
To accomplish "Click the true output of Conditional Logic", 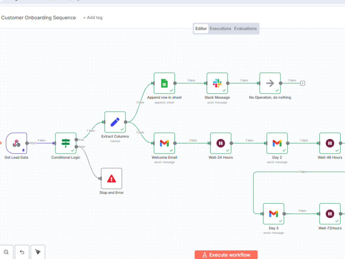I will point(76,140).
